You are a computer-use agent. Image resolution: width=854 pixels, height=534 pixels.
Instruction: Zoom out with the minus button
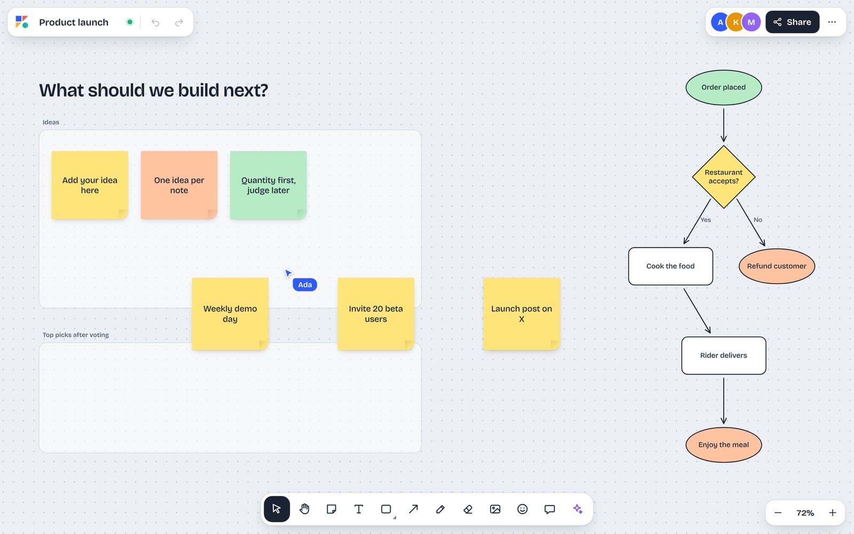[x=778, y=513]
